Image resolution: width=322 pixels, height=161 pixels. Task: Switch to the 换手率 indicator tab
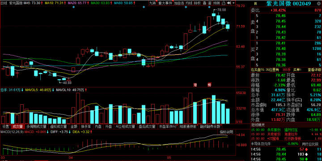coord(86,127)
